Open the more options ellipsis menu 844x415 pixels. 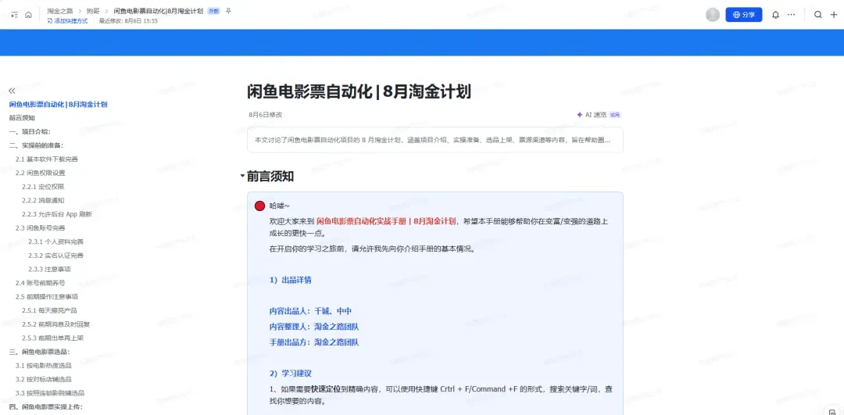[x=791, y=15]
